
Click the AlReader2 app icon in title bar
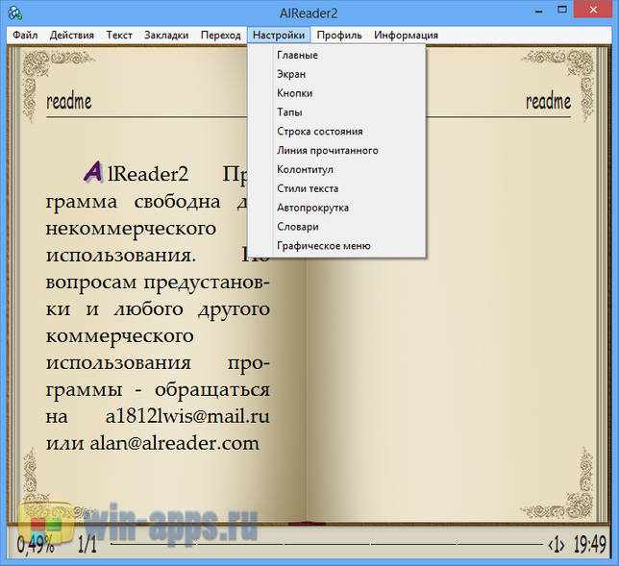click(x=14, y=13)
